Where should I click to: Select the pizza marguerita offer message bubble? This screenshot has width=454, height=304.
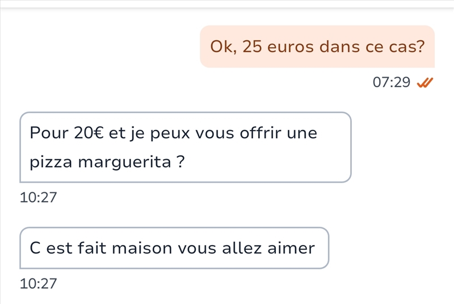186,147
